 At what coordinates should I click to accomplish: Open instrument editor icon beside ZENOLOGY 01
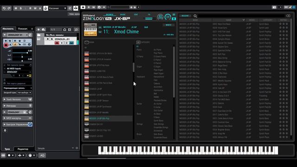[x=30, y=35]
